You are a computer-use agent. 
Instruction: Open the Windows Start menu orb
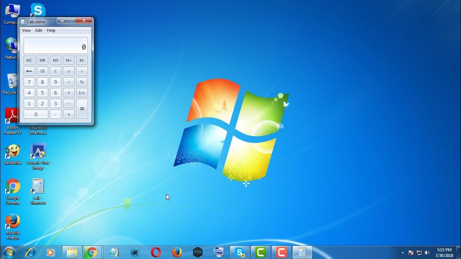9,253
